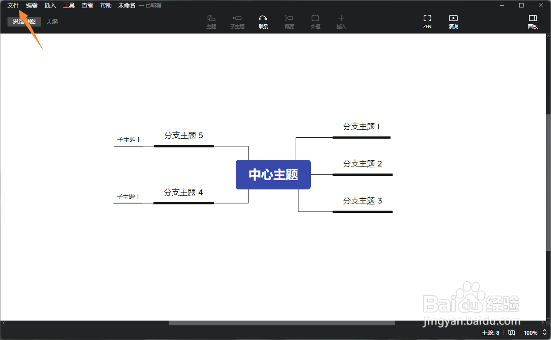Click the 概要 (Summary) toolbar icon

(x=289, y=22)
